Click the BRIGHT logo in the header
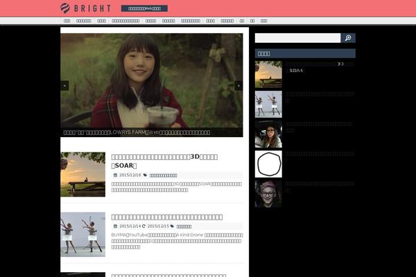The image size is (416, 277). [x=85, y=8]
